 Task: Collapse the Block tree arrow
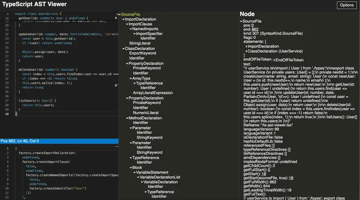[130, 168]
